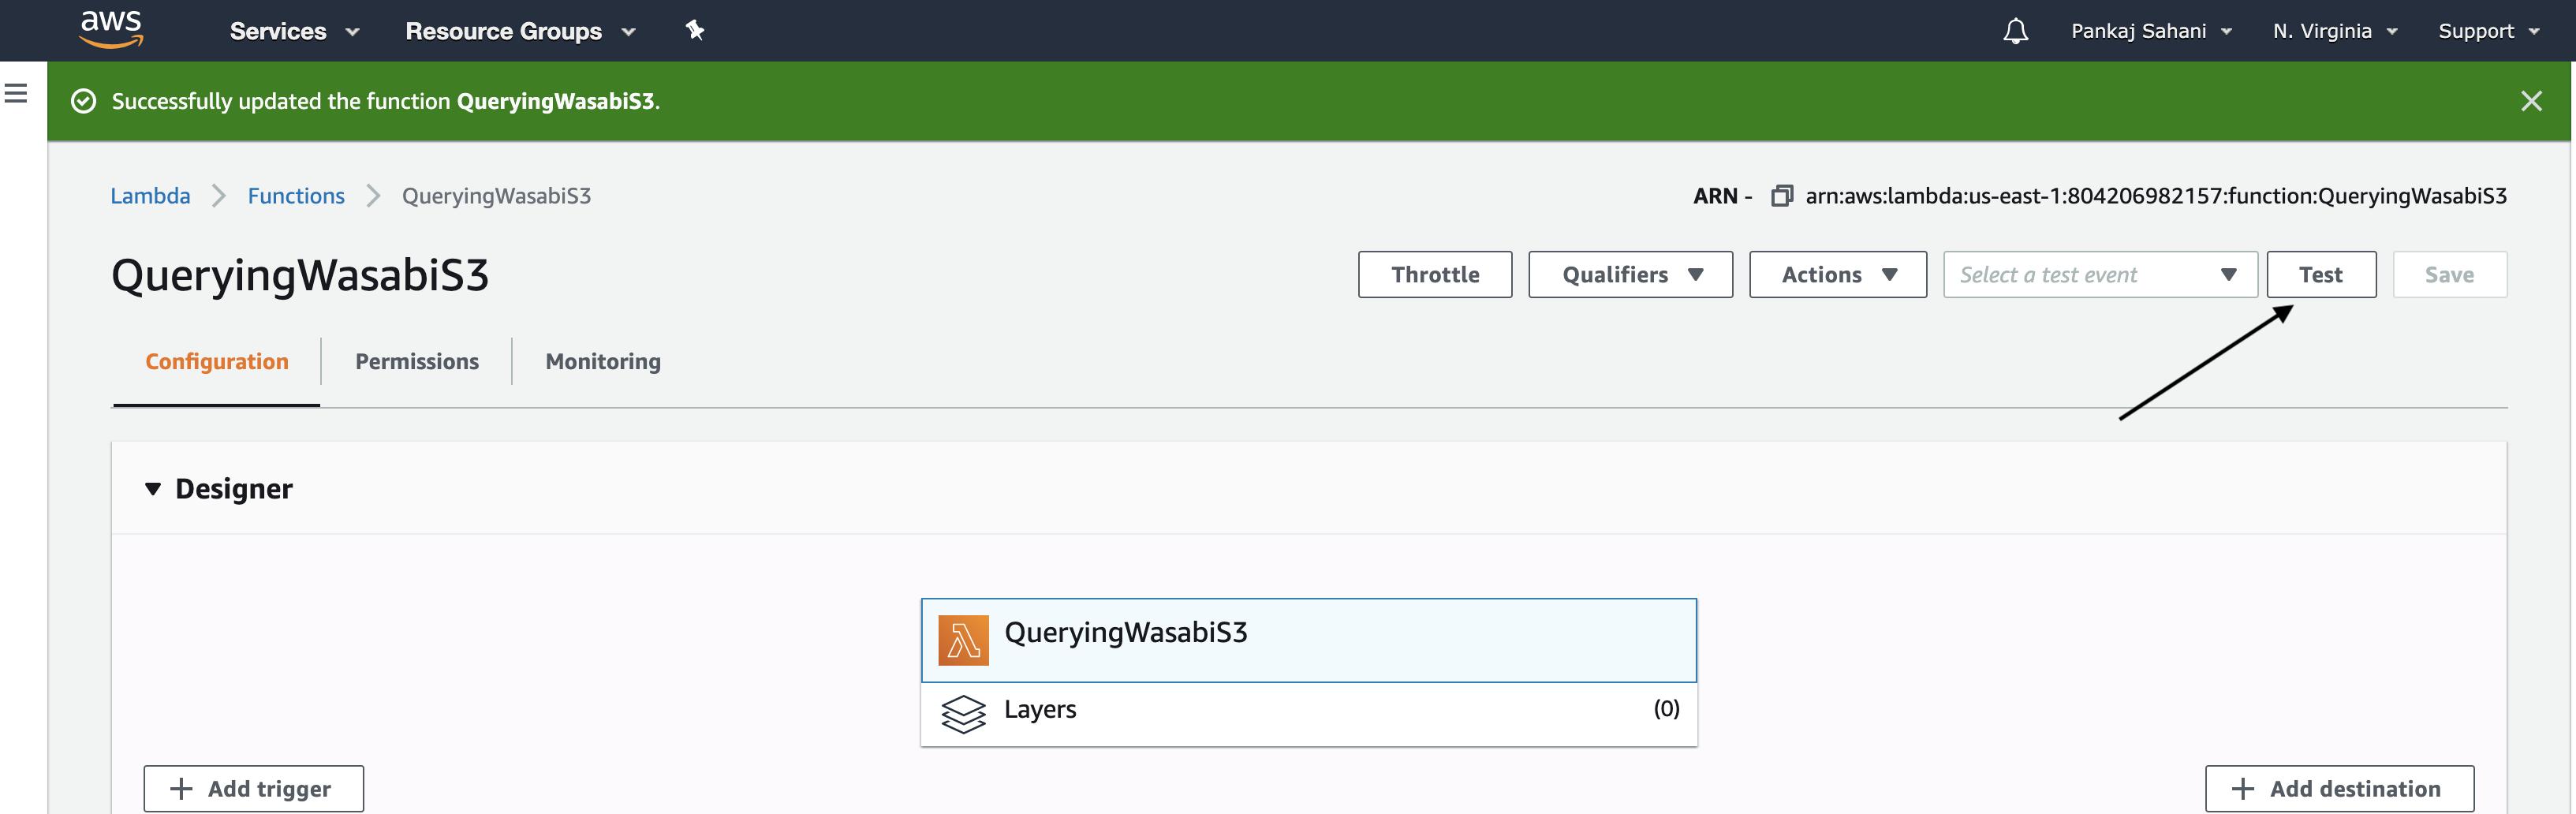
Task: Switch to the Permissions tab
Action: (417, 362)
